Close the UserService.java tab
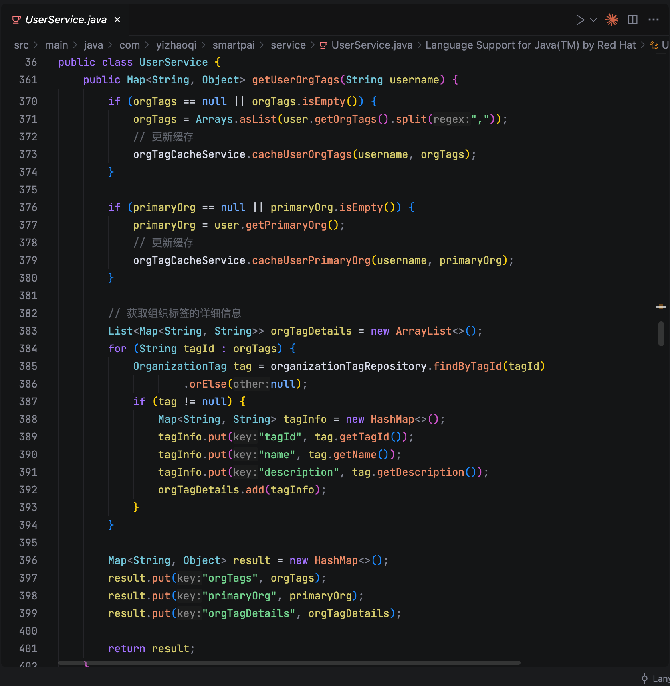670x686 pixels. (117, 20)
